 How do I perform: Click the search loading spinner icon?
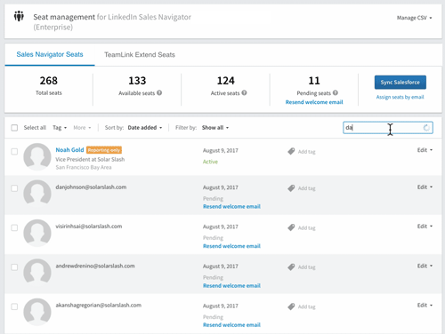tap(426, 128)
